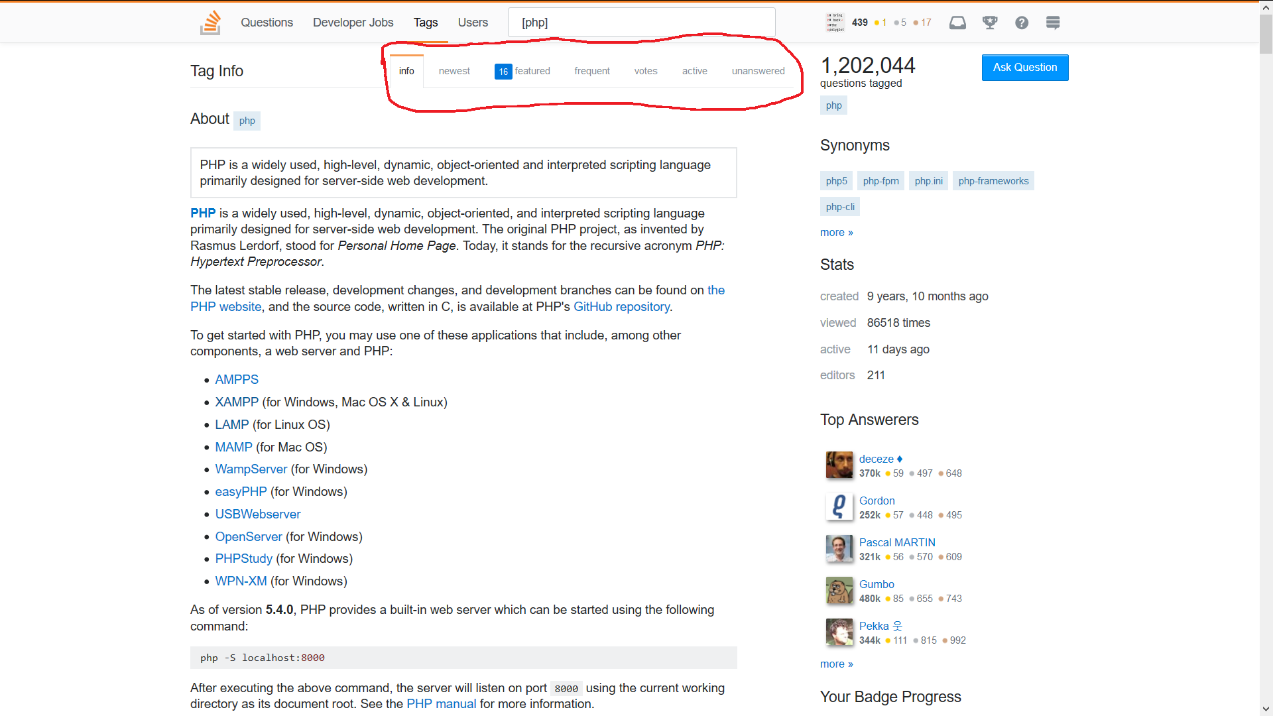Click the search box containing [php]
This screenshot has width=1273, height=716.
(x=642, y=23)
